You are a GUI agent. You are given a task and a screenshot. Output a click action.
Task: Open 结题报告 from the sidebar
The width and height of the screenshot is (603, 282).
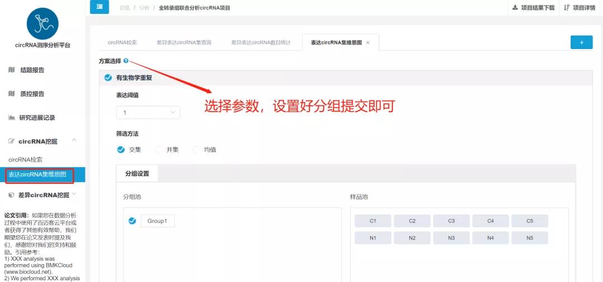(32, 70)
